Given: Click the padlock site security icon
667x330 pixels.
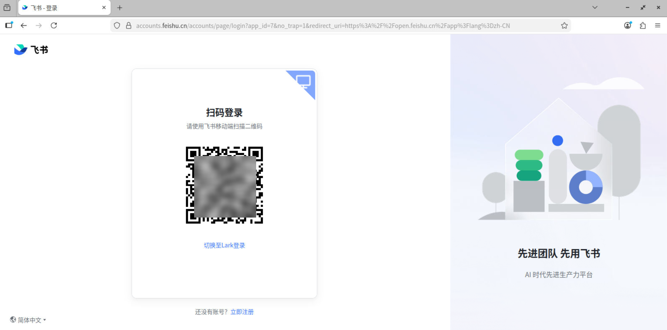Looking at the screenshot, I should (129, 25).
